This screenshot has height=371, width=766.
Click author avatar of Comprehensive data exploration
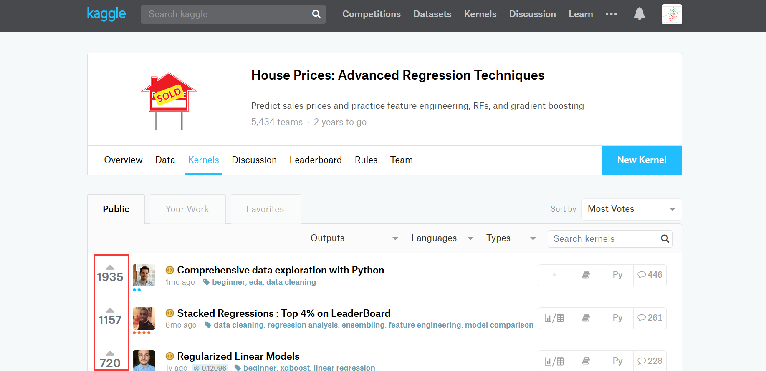click(144, 275)
